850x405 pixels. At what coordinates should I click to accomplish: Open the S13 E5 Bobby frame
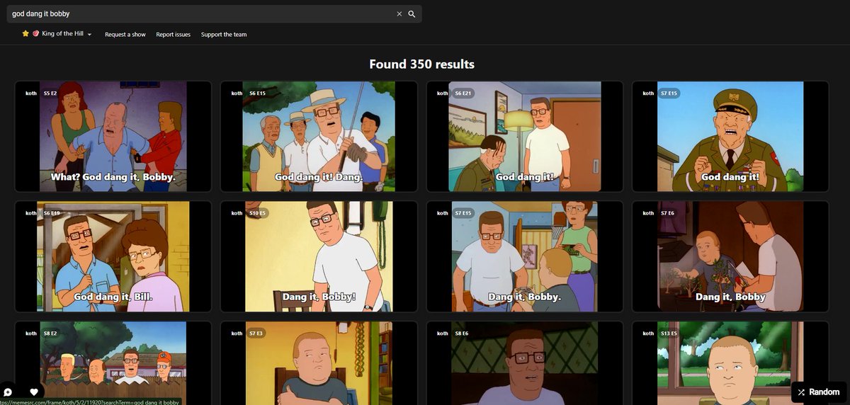(730, 363)
